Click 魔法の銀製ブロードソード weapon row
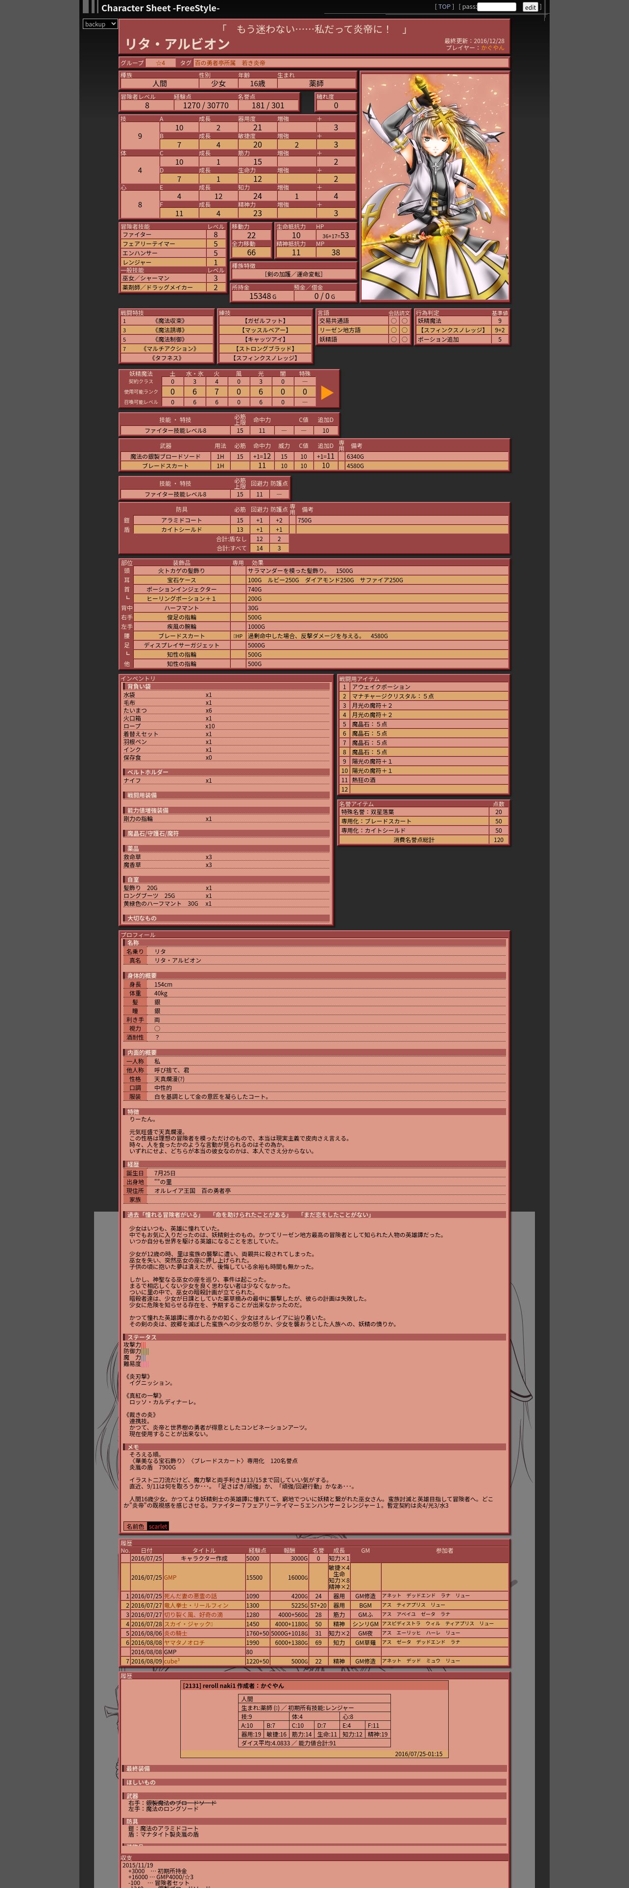The height and width of the screenshot is (1888, 629). [x=314, y=456]
